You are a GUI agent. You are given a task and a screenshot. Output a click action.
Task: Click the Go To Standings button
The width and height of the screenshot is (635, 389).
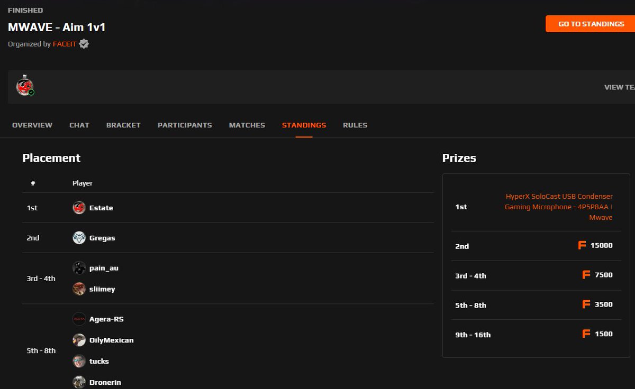click(x=591, y=24)
